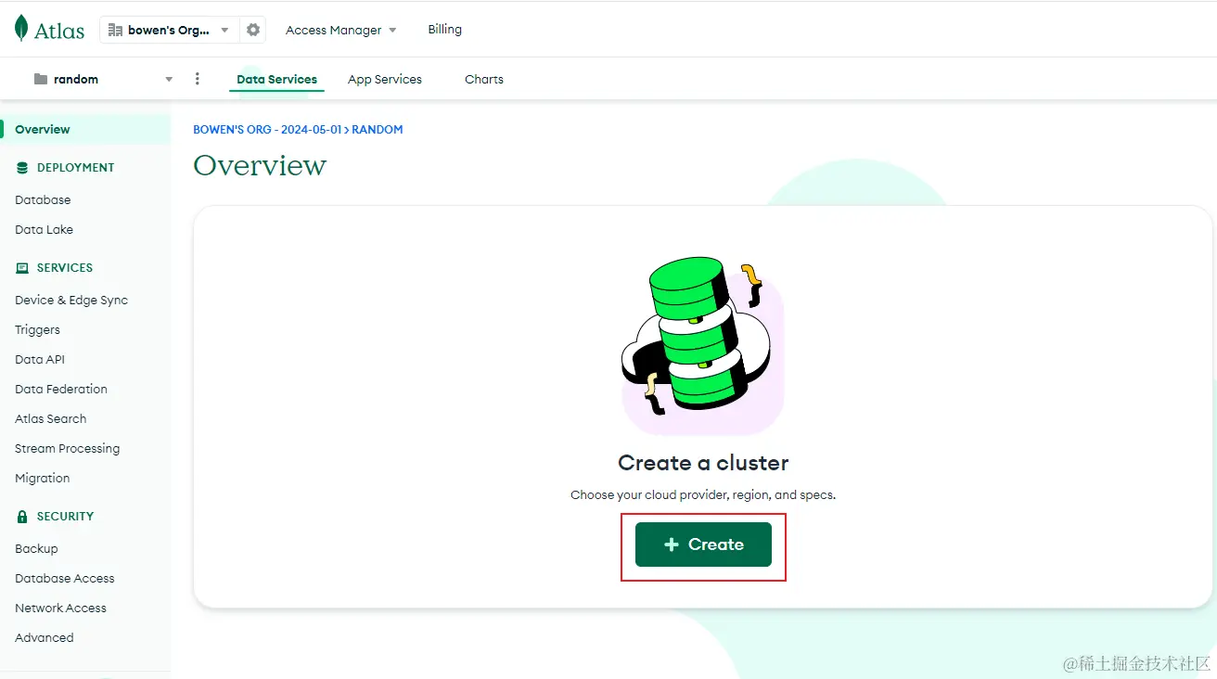Click the DEPLOYMENT section label

pos(76,168)
